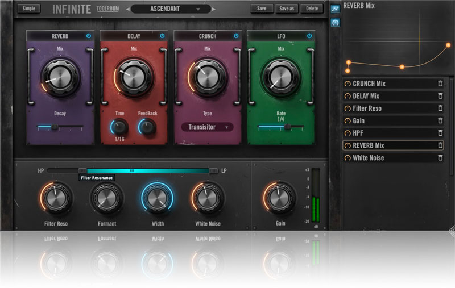Viewport: 455px width, 288px height.
Task: Delete the Gain automation row
Action: tap(440, 120)
